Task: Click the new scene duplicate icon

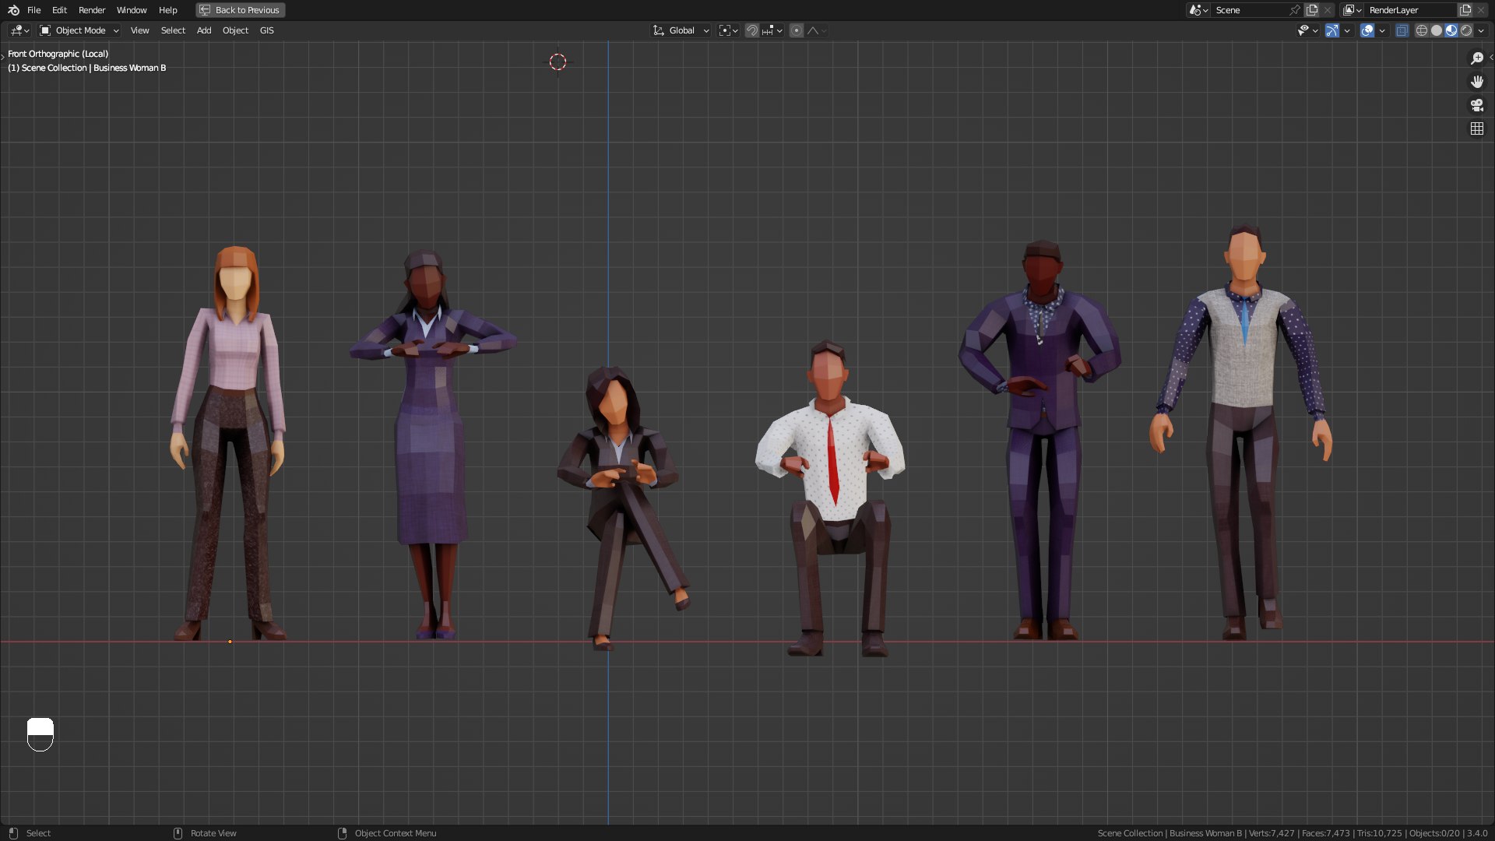Action: 1312,10
